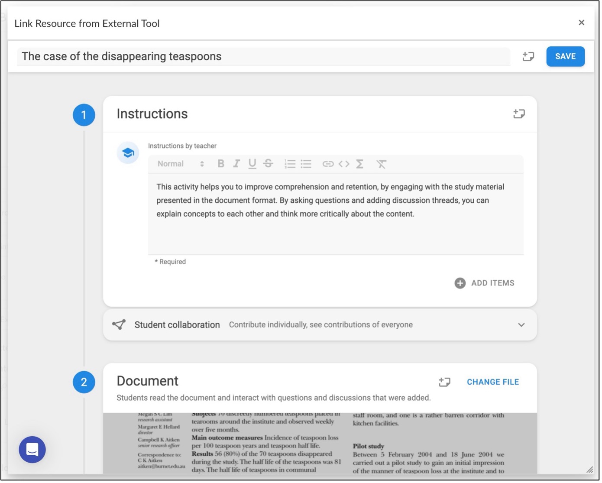Select step 1 circle marker
Image resolution: width=602 pixels, height=483 pixels.
[x=84, y=115]
